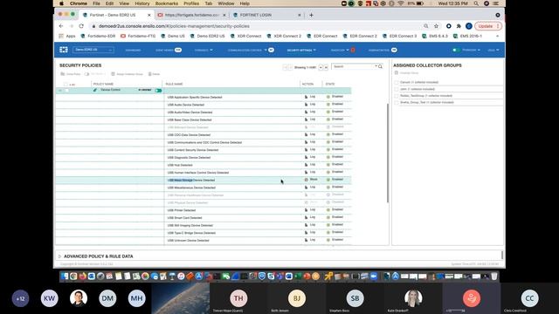Click Enabled state icon for USB Hub Detected

point(328,165)
